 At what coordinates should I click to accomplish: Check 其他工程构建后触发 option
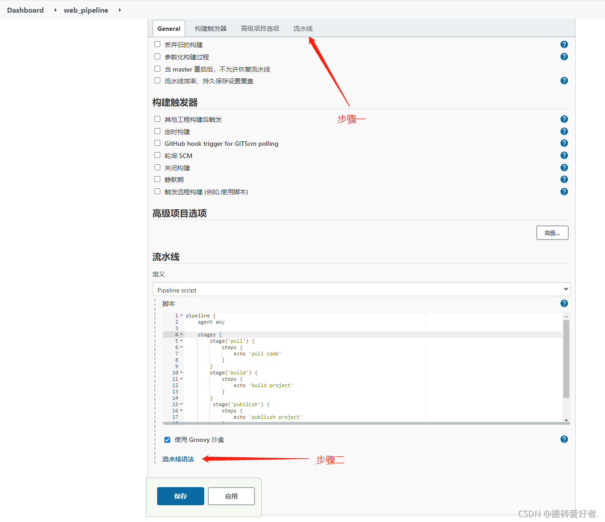[x=157, y=119]
